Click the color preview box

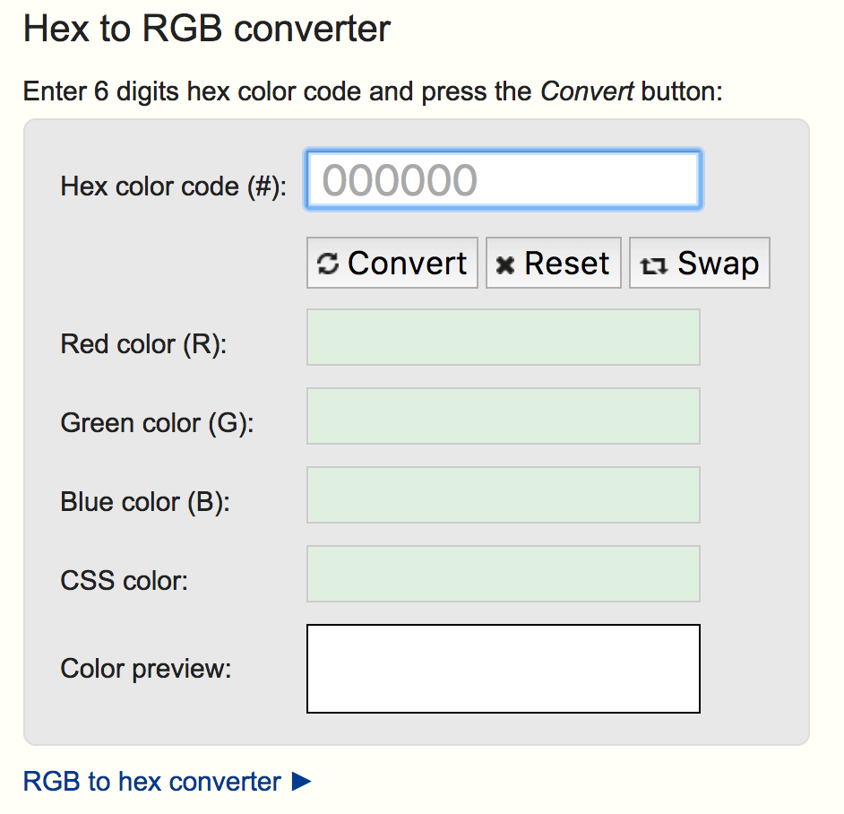(x=503, y=668)
